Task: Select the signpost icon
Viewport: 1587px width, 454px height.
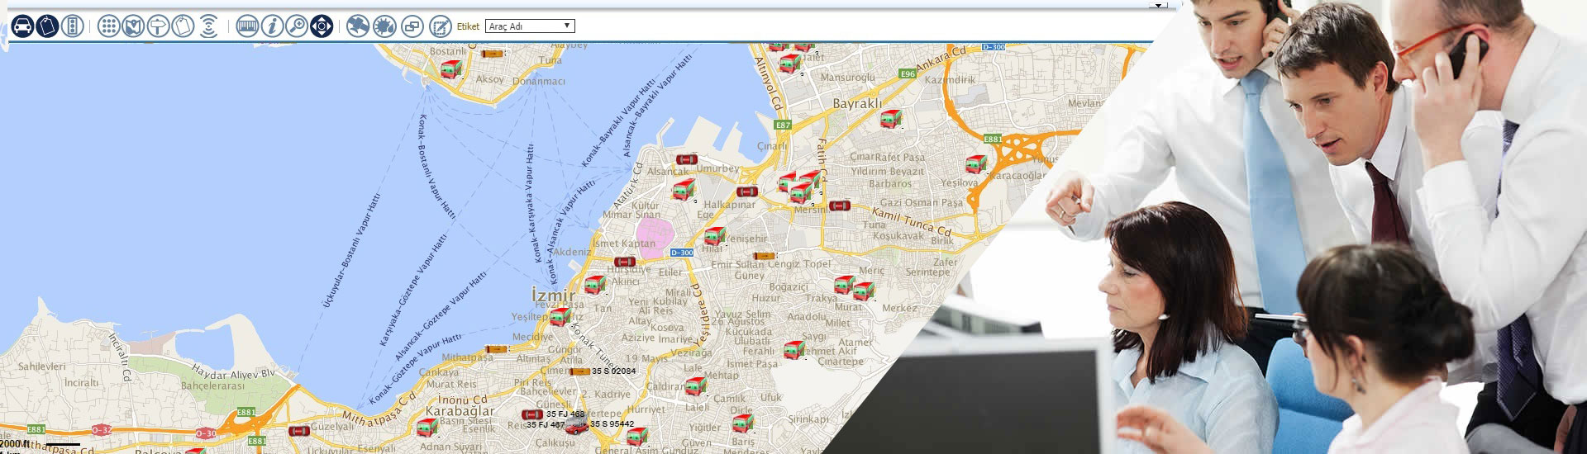Action: click(158, 26)
